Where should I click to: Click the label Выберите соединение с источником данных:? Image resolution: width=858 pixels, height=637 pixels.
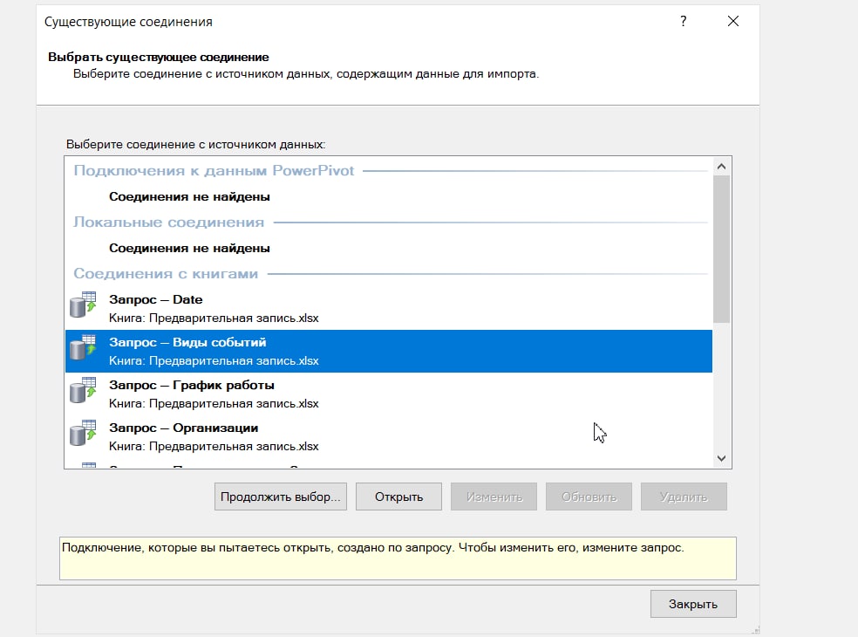196,145
